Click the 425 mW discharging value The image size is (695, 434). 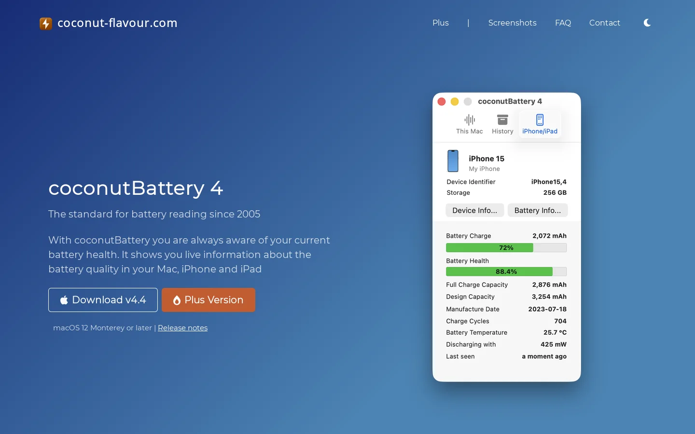click(x=554, y=344)
